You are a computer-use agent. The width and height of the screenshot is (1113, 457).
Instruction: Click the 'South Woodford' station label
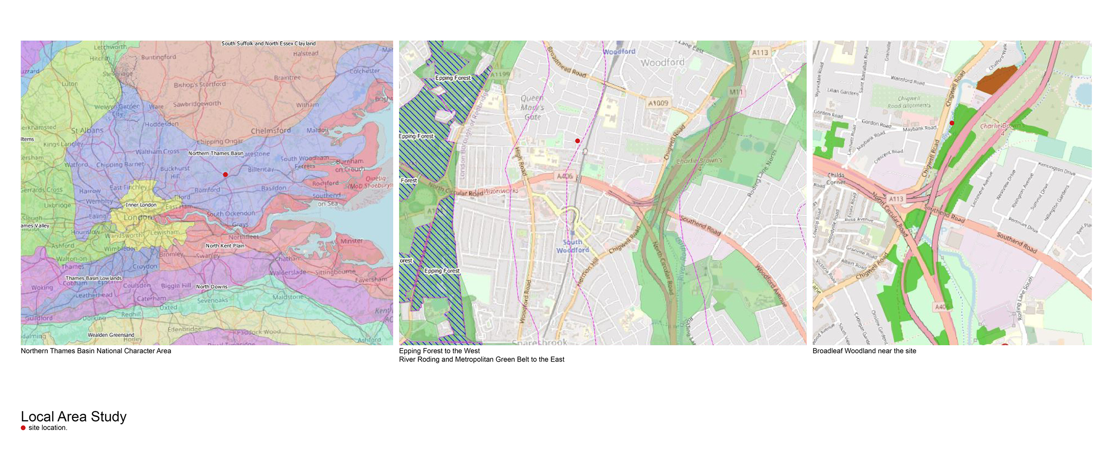coord(572,246)
